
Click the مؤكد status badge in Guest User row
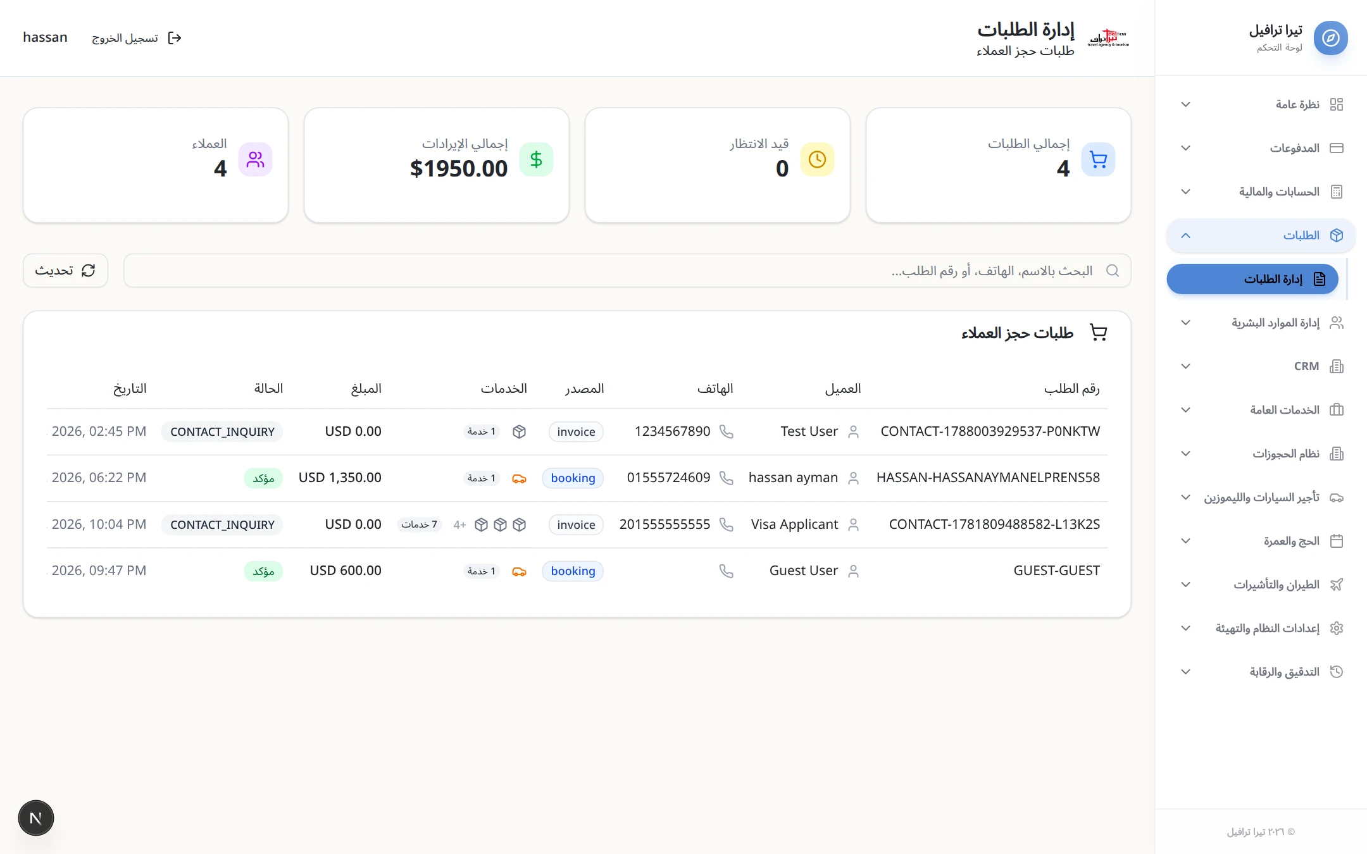point(263,571)
